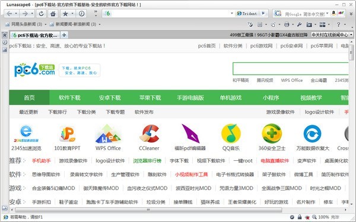Click the Amazon search shortcut icon
This screenshot has height=222, width=356.
pyautogui.click(x=333, y=13)
